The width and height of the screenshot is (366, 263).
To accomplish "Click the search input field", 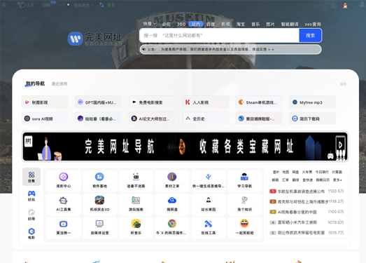I will click(x=220, y=36).
